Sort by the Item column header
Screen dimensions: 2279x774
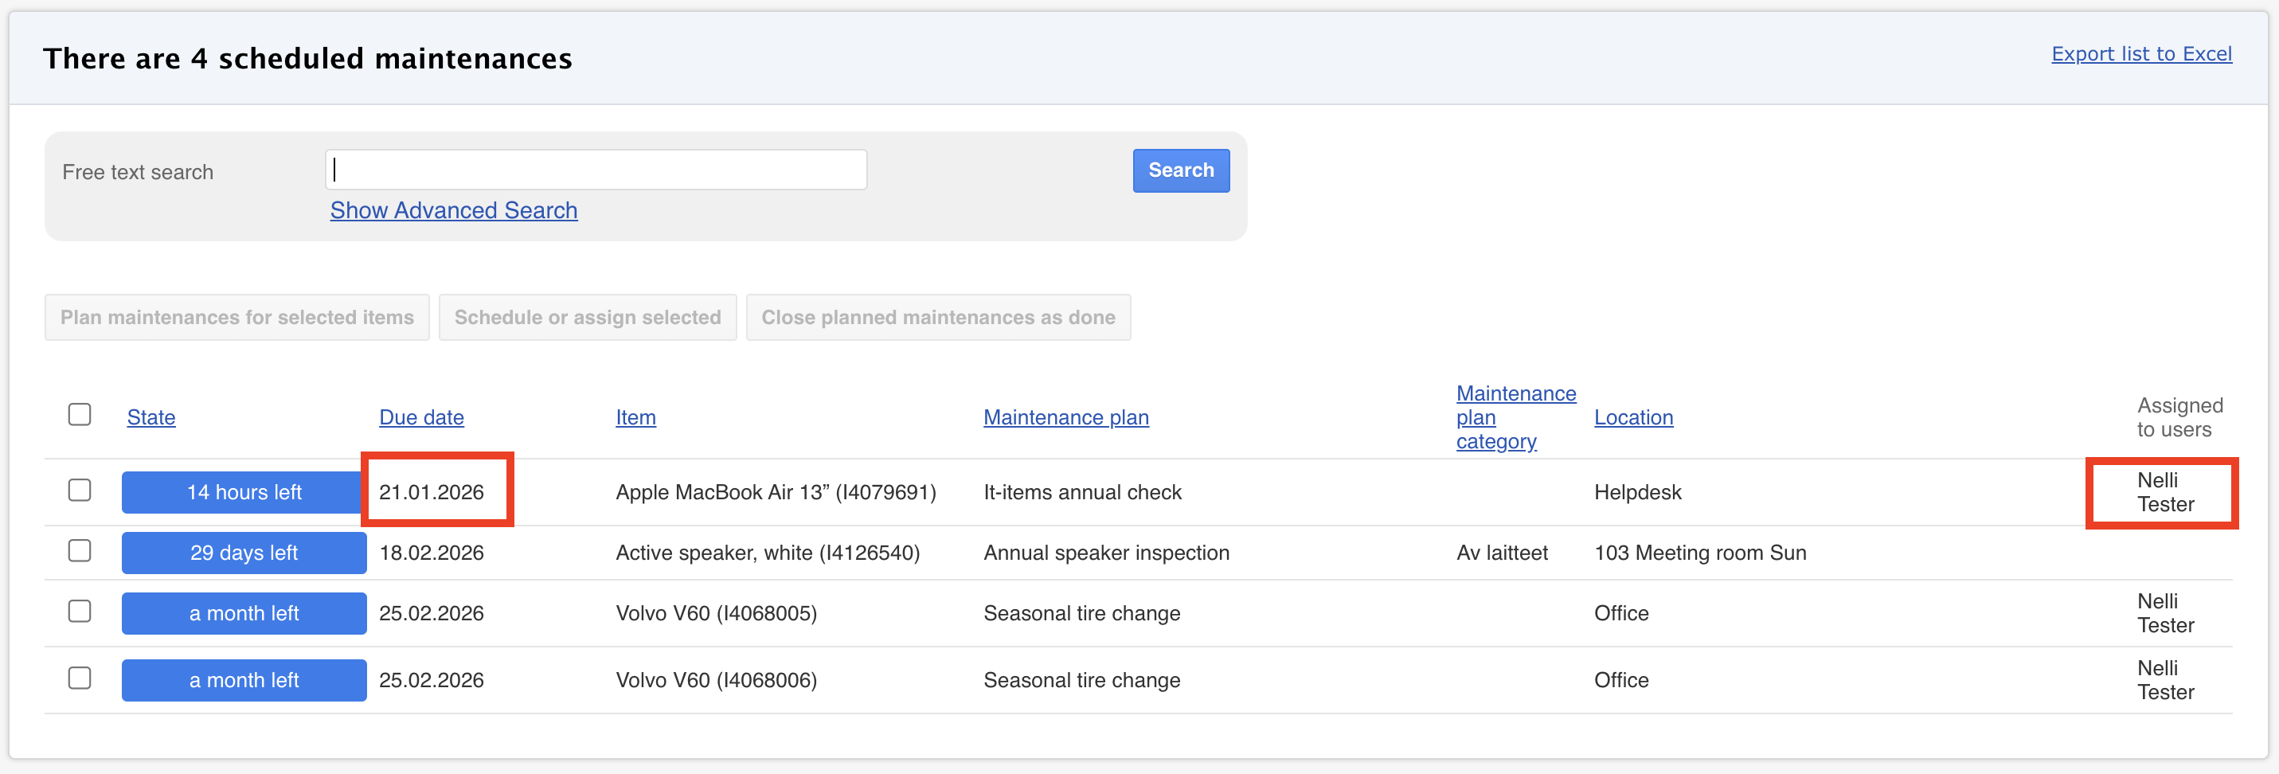click(635, 417)
